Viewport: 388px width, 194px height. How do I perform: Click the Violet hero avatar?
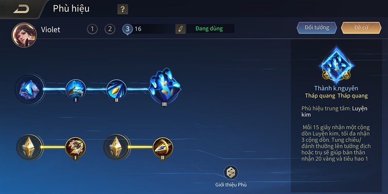(24, 35)
